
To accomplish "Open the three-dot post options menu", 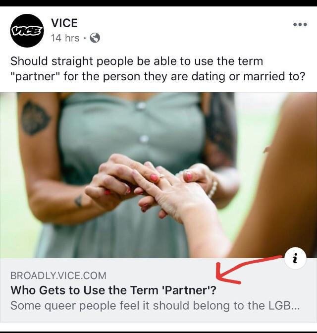I will pyautogui.click(x=300, y=24).
